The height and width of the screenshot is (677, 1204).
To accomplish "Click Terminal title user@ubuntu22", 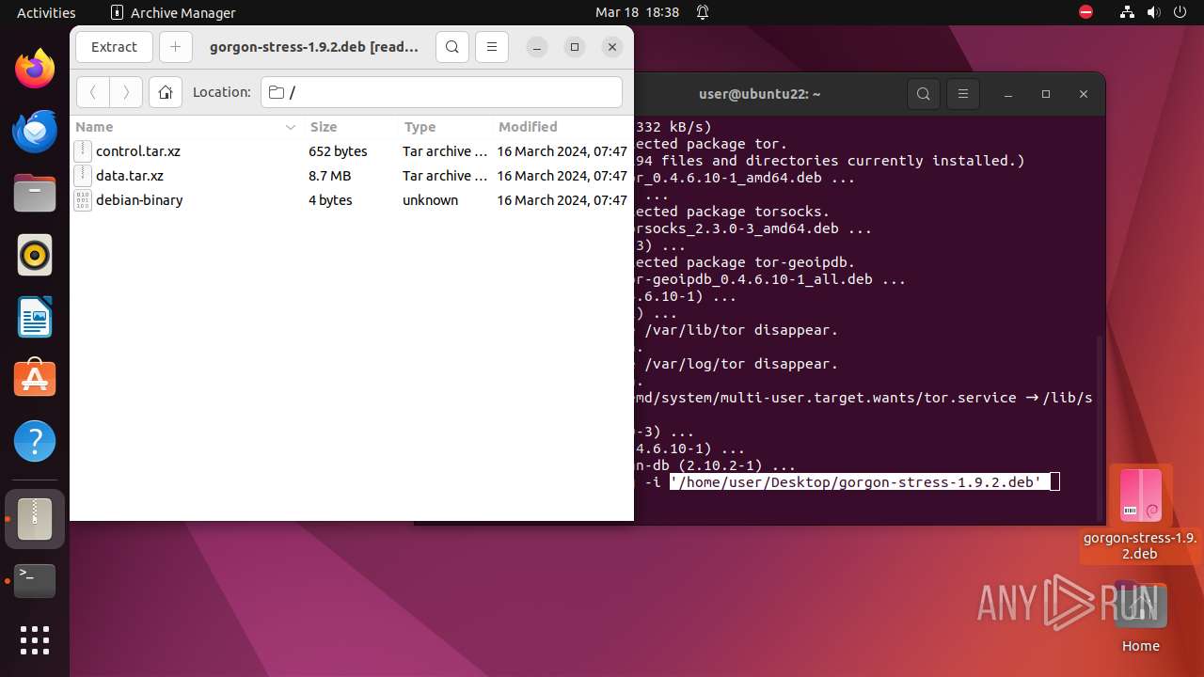I will click(x=760, y=94).
